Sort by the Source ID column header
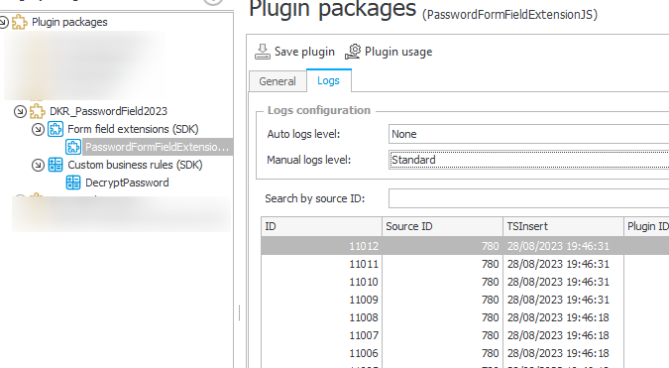 [x=442, y=226]
